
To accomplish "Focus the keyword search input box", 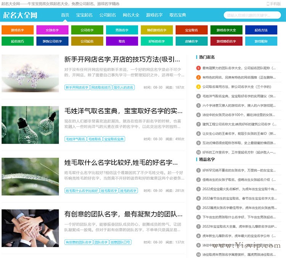I will [252, 15].
